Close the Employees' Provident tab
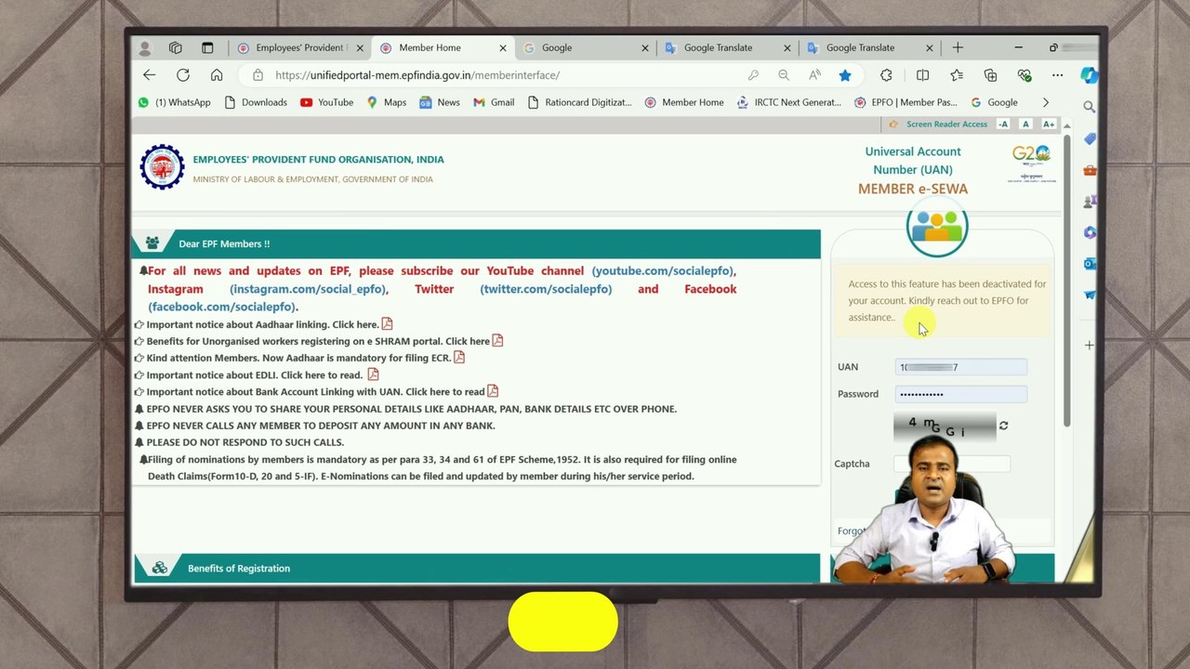The image size is (1190, 669). (x=361, y=48)
